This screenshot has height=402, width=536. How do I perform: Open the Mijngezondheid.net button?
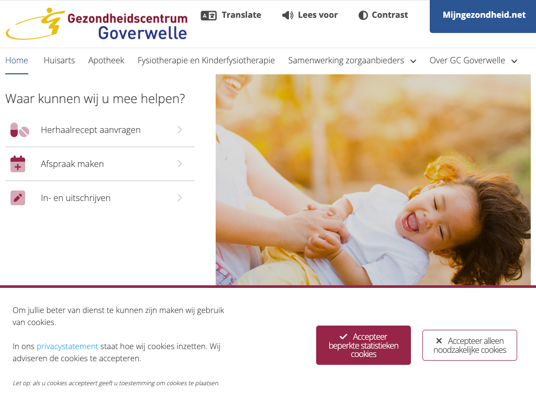pyautogui.click(x=483, y=16)
